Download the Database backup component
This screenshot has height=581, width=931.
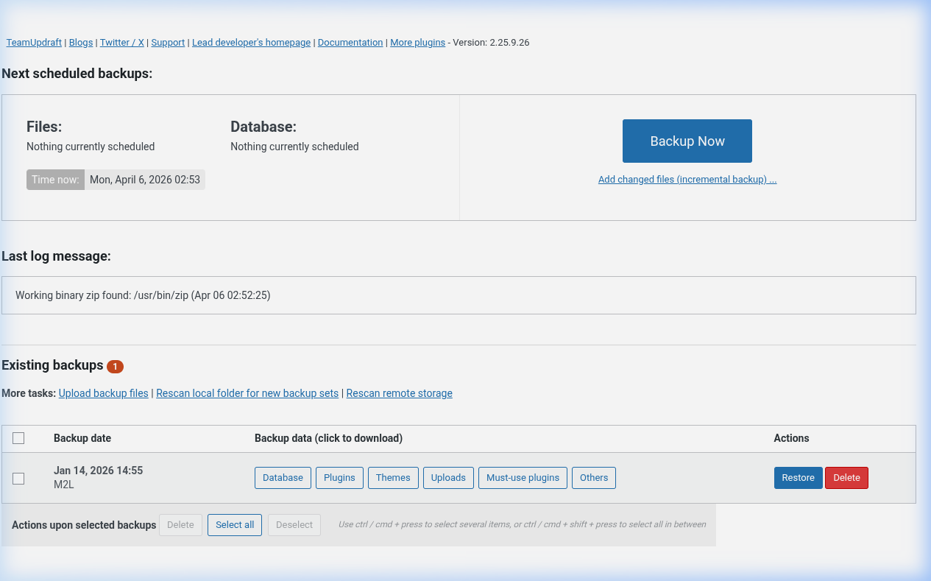click(x=283, y=477)
